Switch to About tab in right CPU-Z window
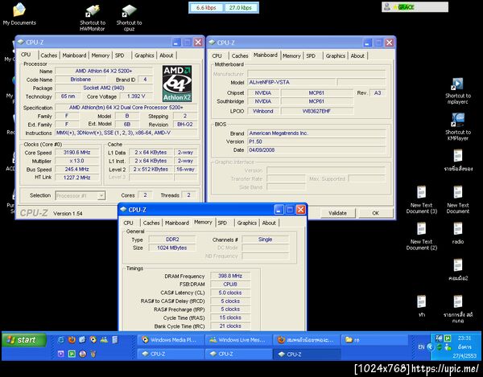 tap(357, 55)
